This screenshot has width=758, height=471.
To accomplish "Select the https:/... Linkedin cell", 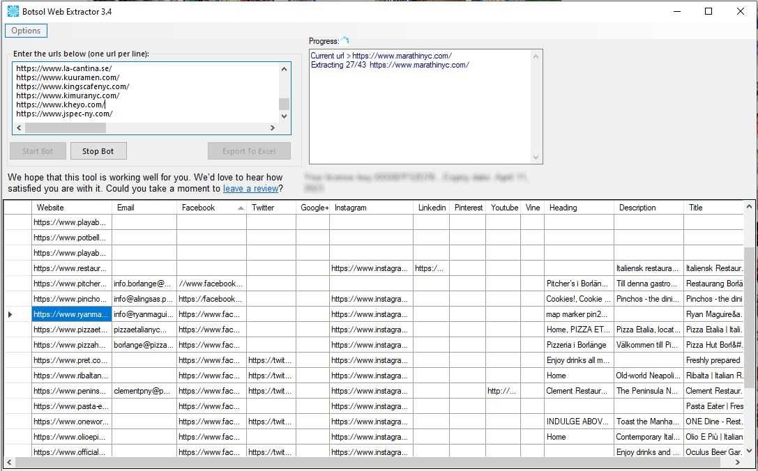I will click(431, 268).
